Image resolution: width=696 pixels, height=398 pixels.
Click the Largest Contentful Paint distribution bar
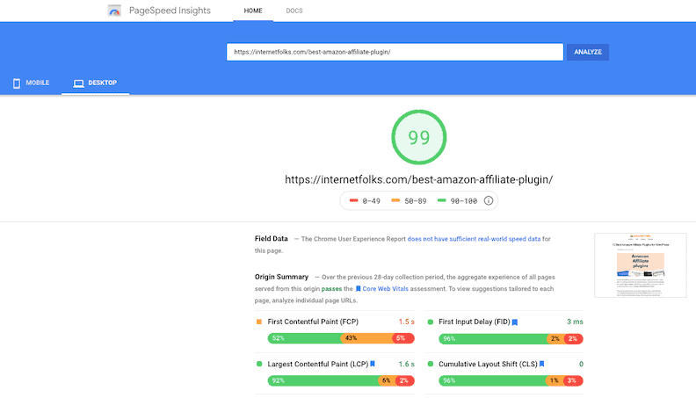[341, 380]
